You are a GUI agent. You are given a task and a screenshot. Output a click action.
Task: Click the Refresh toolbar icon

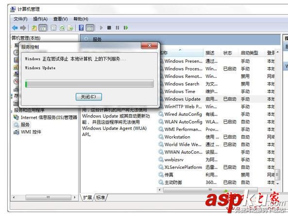[62, 28]
